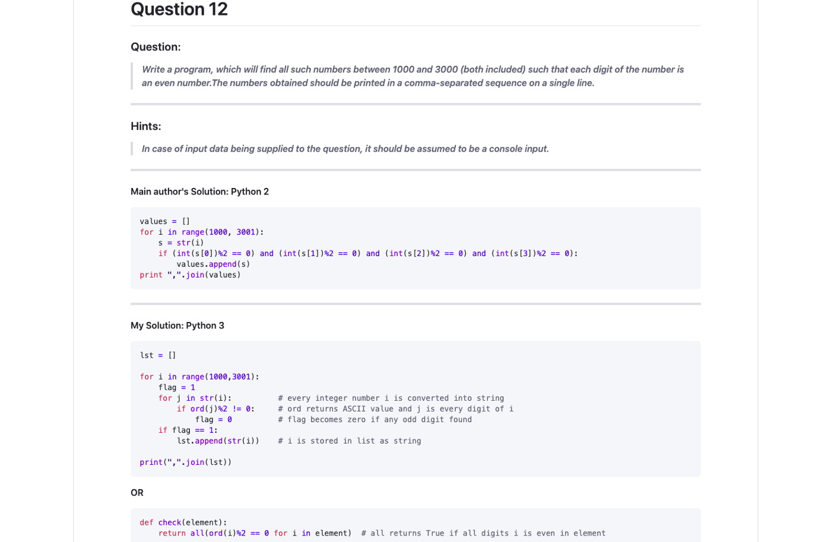Viewport: 831px width, 542px height.
Task: Click the long 'if (int(s[0])%2 == 0)' code line
Action: coord(368,253)
